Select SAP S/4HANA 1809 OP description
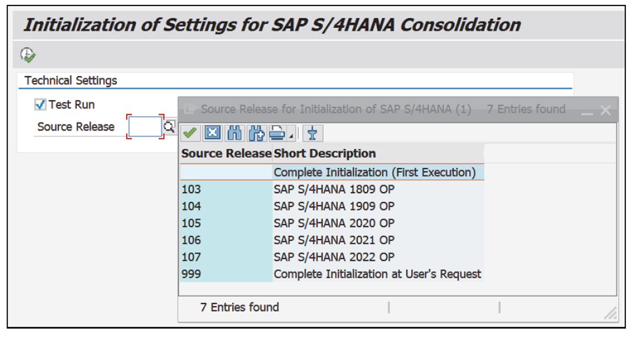The image size is (632, 337). (334, 189)
